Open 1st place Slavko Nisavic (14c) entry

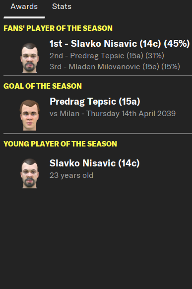(x=120, y=44)
